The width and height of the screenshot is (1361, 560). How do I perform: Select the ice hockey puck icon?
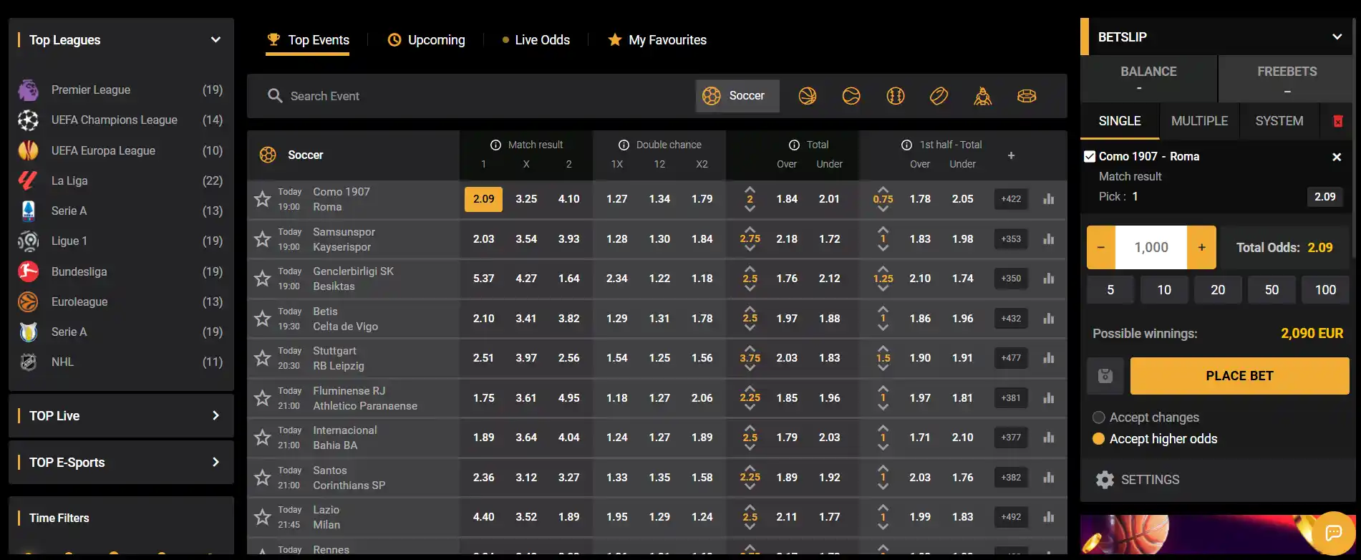(x=939, y=96)
